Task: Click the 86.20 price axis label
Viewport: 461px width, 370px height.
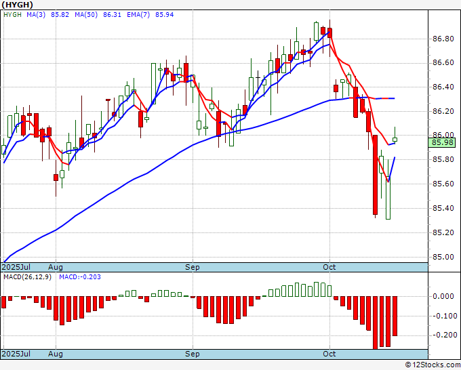Action: click(443, 111)
